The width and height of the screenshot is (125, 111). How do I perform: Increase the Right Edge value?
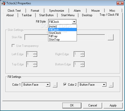pos(82,53)
